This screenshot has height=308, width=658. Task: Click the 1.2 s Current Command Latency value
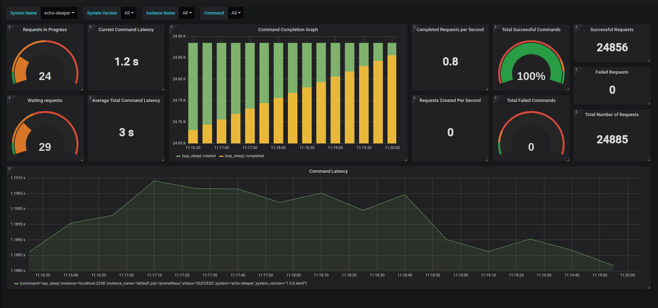click(x=126, y=62)
